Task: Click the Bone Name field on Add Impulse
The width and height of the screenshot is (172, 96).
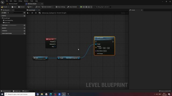Action: tap(105, 51)
